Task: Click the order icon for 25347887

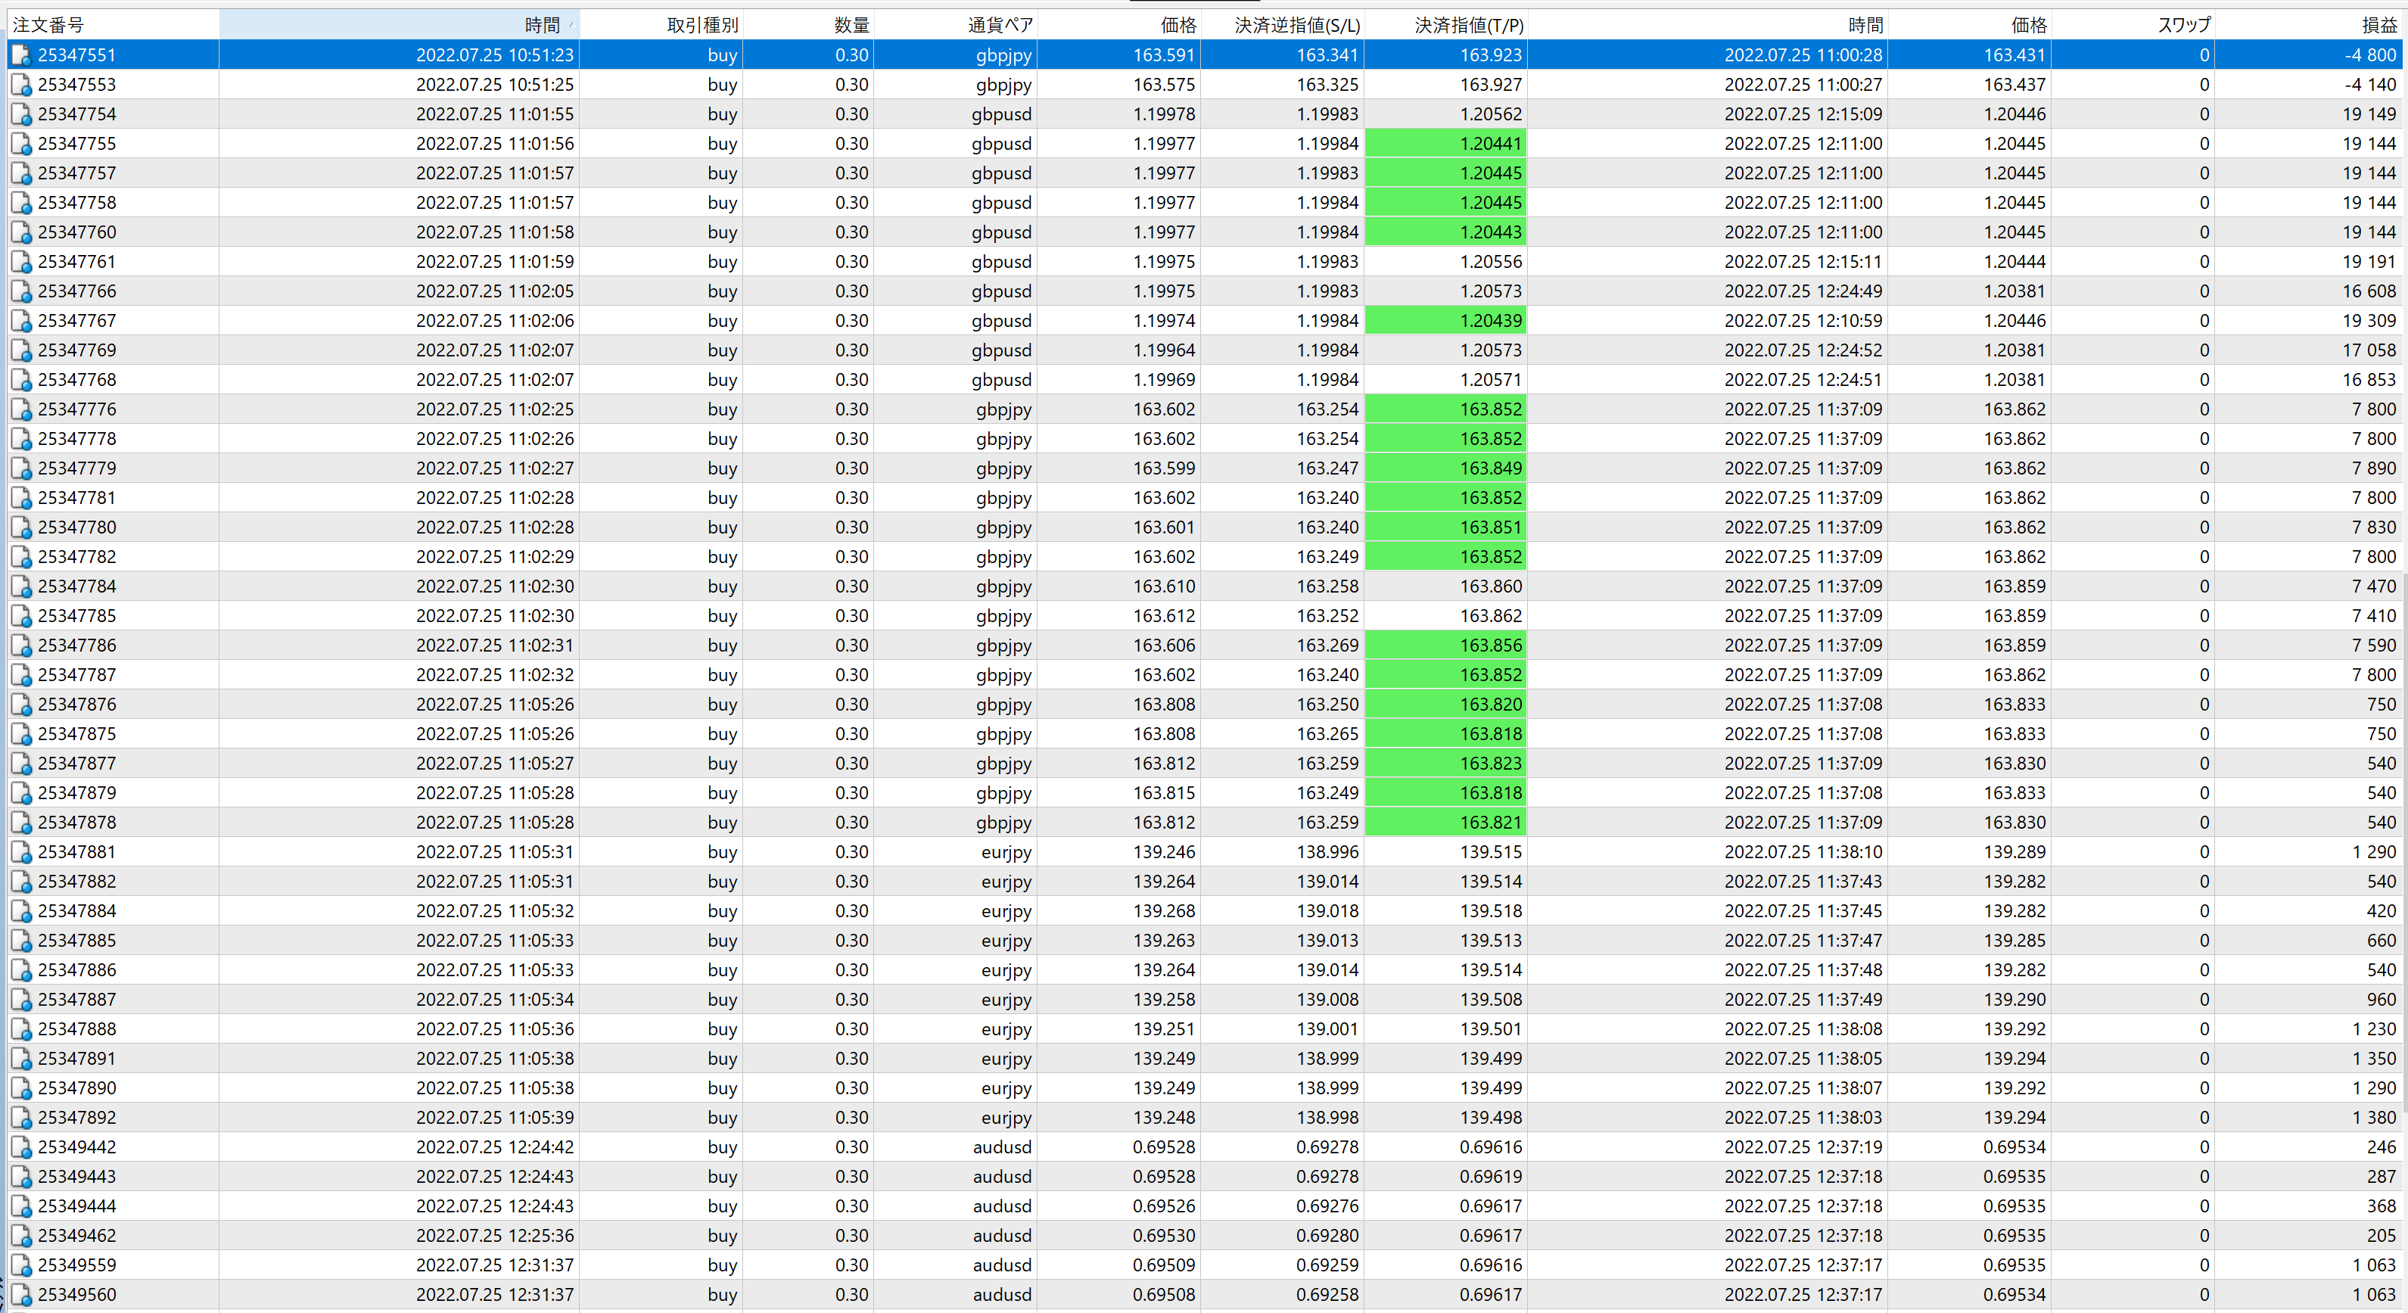Action: click(20, 1000)
